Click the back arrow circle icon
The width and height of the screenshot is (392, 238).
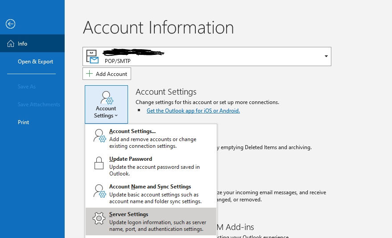coord(11,24)
